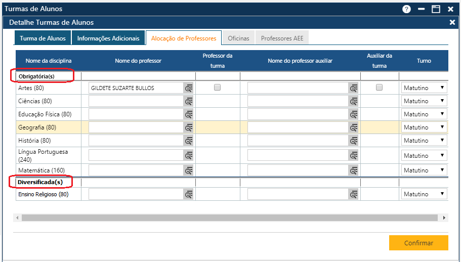The image size is (461, 262).
Task: Open professor lookup for Ciências row
Action: click(x=188, y=101)
